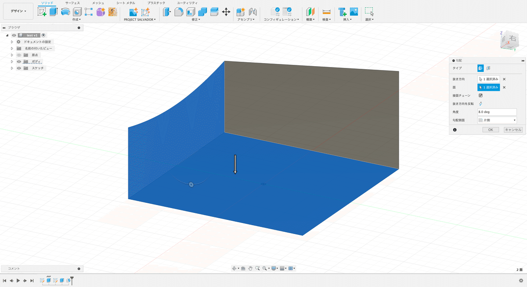Screen dimensions: 527x287
Task: Switch to the シート メタル tab
Action: click(126, 3)
